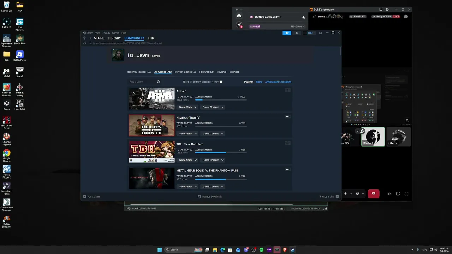
Task: Open Steam announcements megaphone button
Action: coord(287,33)
